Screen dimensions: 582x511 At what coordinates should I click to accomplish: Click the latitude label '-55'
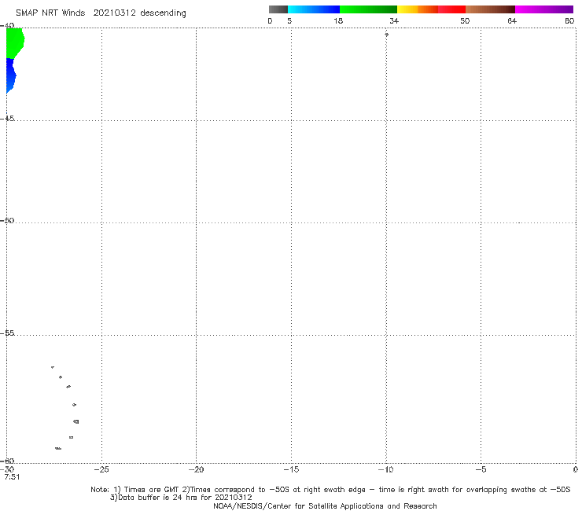7,333
